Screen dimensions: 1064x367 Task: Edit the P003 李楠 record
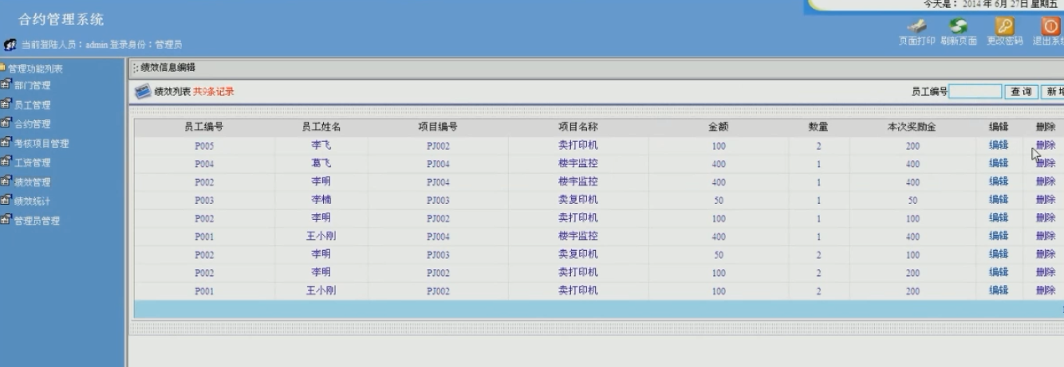(x=999, y=200)
